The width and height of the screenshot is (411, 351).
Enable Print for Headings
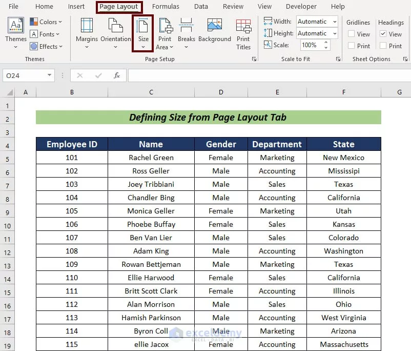click(x=383, y=46)
